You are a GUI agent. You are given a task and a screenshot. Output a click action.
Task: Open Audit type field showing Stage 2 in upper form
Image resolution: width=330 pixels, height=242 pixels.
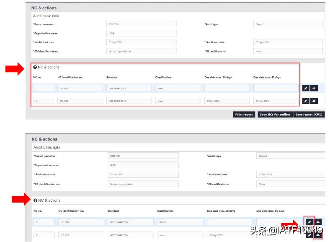pos(288,24)
